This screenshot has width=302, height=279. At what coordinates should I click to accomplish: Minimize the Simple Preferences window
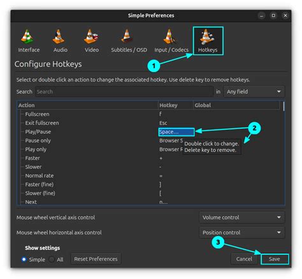coord(261,15)
